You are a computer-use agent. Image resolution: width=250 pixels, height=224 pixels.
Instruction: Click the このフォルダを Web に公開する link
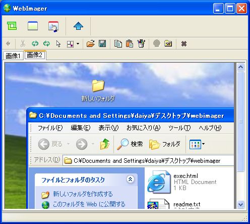(89, 204)
